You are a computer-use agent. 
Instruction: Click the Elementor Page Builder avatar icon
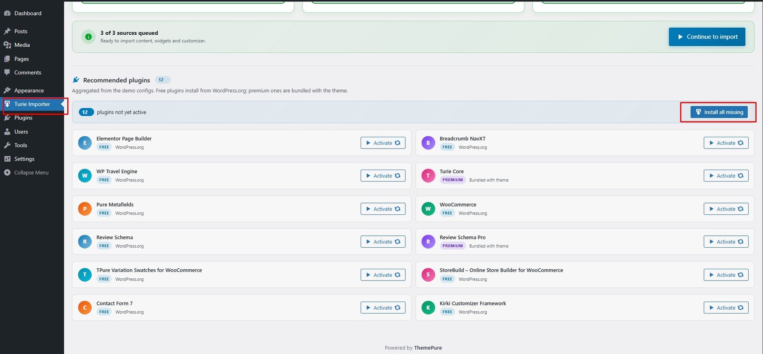point(85,143)
